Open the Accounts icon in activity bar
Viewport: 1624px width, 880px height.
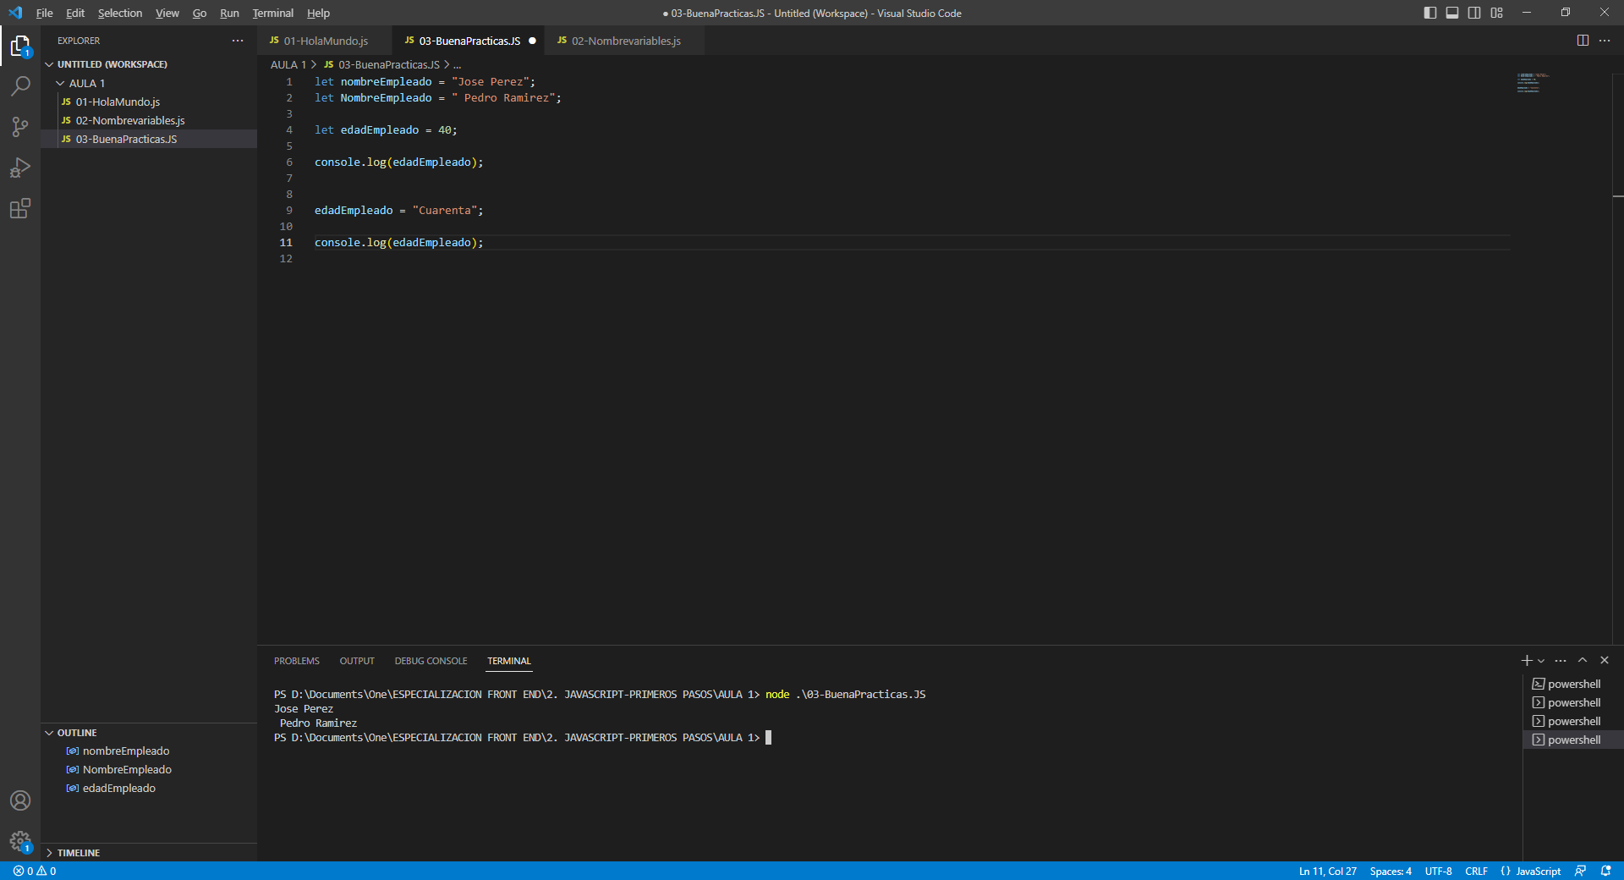pos(20,800)
